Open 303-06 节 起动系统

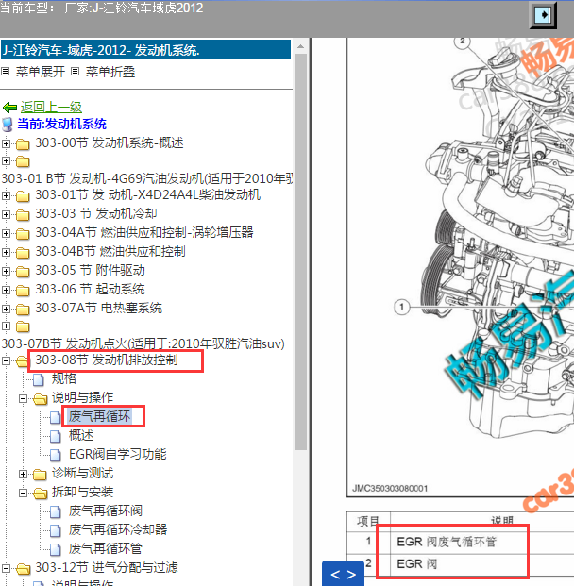[x=90, y=289]
